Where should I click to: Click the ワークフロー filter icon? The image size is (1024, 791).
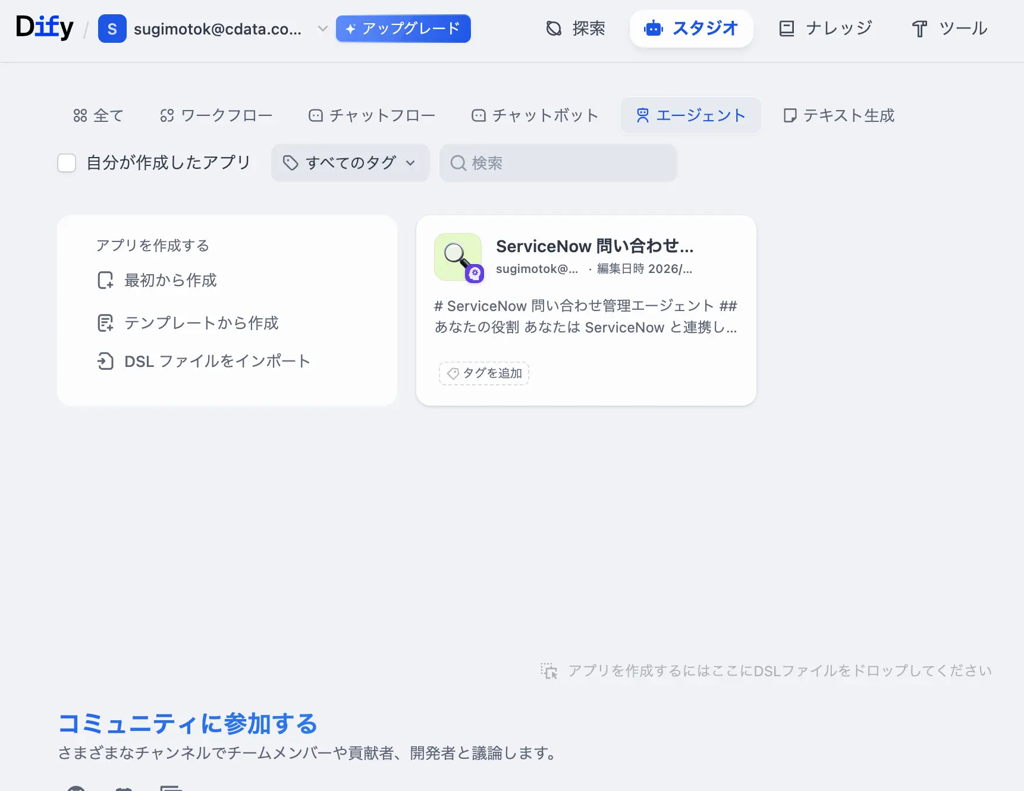click(x=167, y=115)
